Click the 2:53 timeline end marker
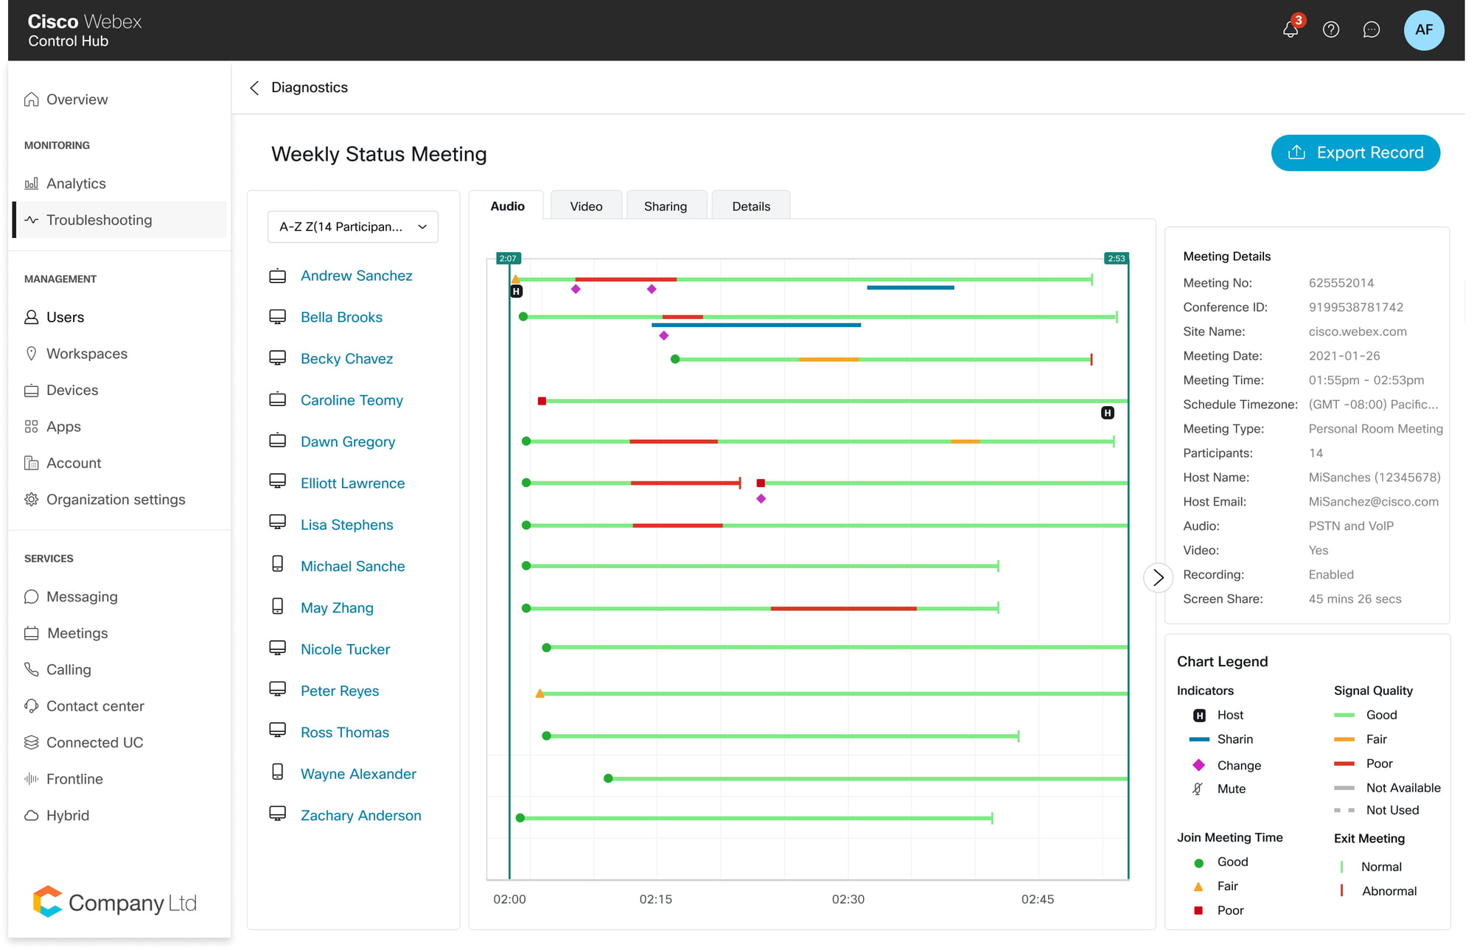The height and width of the screenshot is (950, 1474). point(1116,259)
